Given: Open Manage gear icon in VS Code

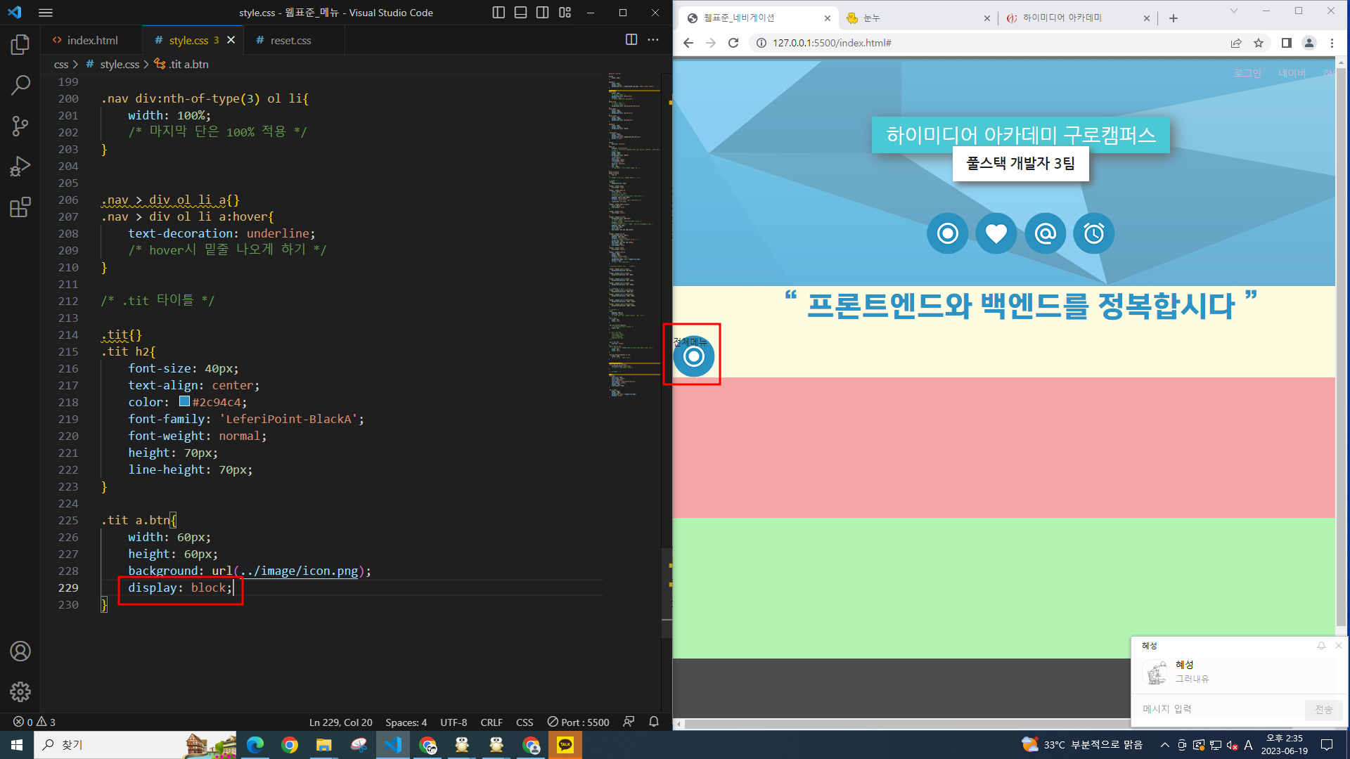Looking at the screenshot, I should (x=20, y=692).
